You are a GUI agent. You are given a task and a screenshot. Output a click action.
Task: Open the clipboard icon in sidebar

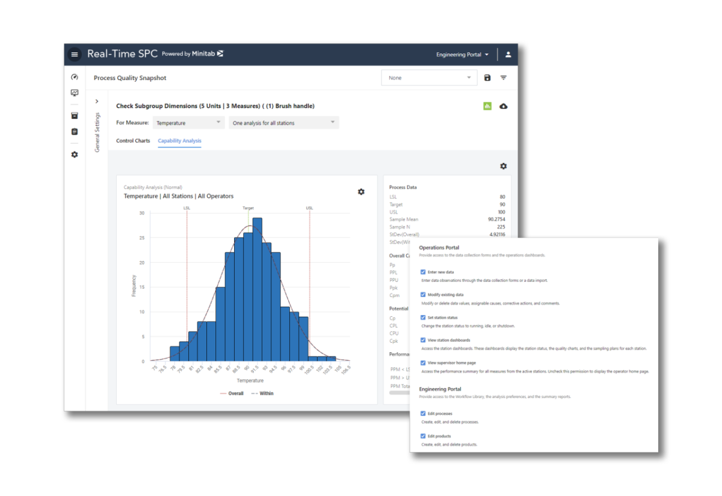pyautogui.click(x=75, y=132)
